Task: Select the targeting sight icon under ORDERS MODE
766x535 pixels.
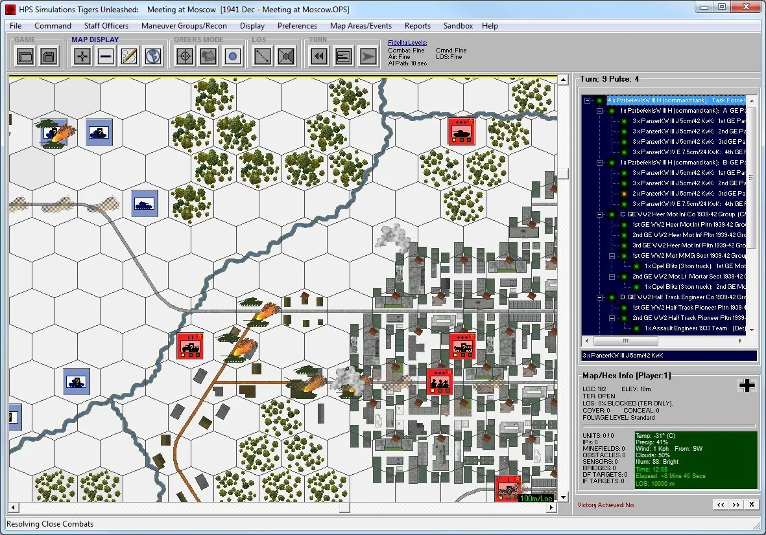Action: pos(184,56)
